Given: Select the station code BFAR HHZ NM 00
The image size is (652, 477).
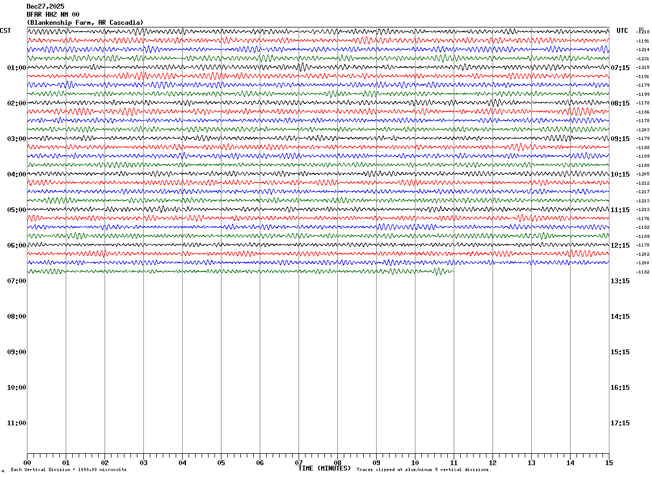Looking at the screenshot, I should [53, 15].
